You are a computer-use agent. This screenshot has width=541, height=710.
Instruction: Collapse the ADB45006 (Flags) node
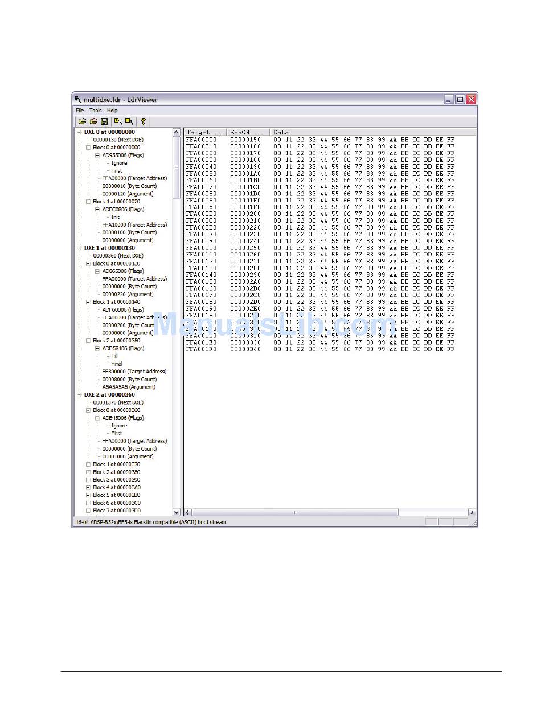click(97, 418)
